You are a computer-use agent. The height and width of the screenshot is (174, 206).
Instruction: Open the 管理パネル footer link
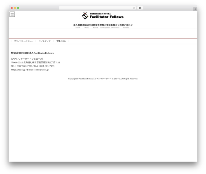click(61, 41)
